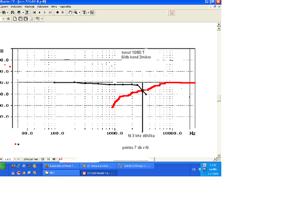Click the binoculars Search icon
Viewport: 297px width, 222px height.
tap(19, 12)
